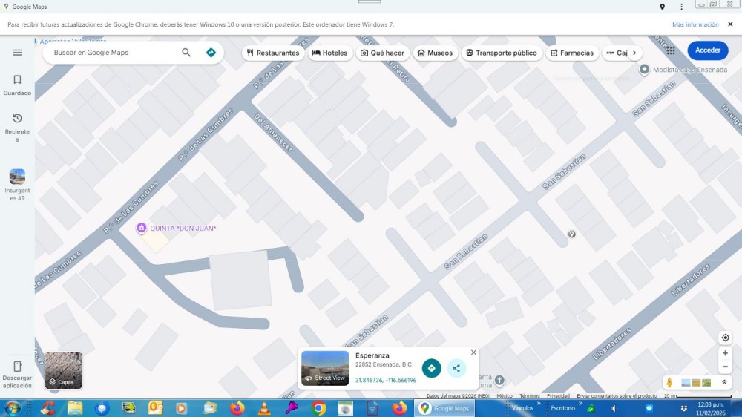Open Google Chrome from the taskbar
The image size is (742, 417).
pyautogui.click(x=318, y=408)
